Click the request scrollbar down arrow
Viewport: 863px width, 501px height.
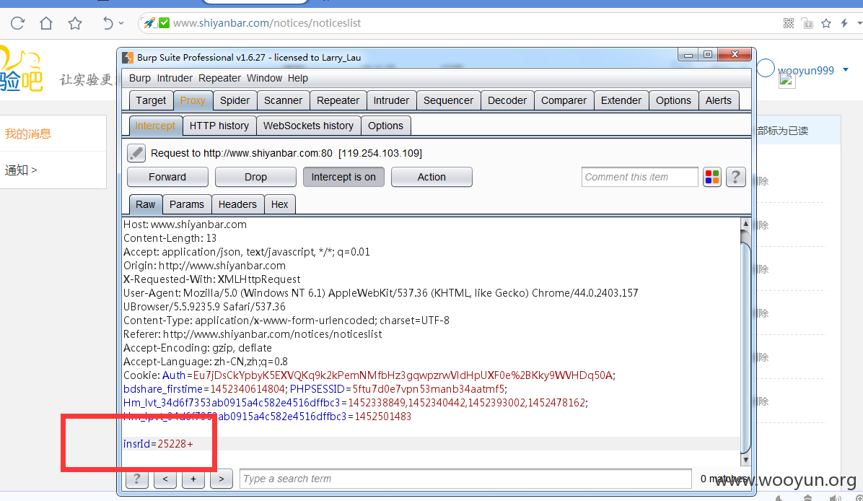(746, 460)
